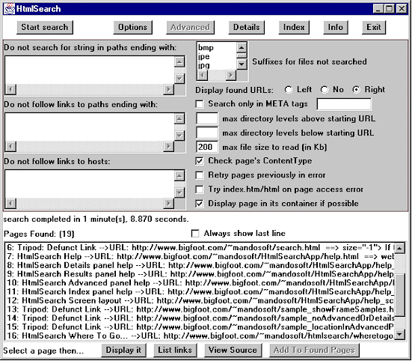Click the View Source button

pyautogui.click(x=233, y=351)
